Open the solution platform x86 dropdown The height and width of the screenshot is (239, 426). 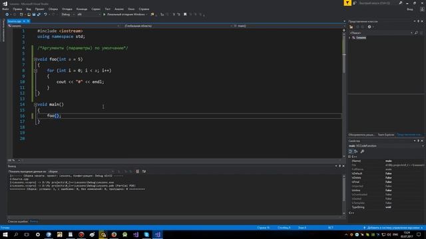point(89,15)
